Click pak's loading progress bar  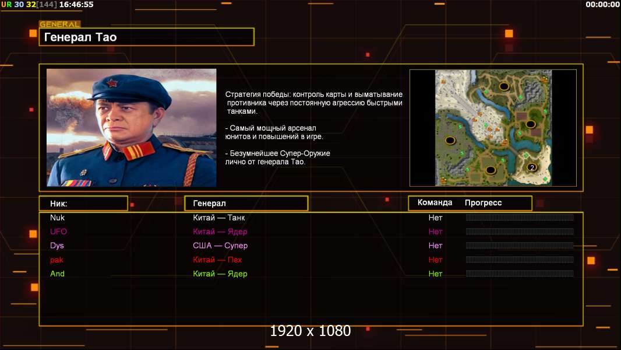click(x=520, y=260)
